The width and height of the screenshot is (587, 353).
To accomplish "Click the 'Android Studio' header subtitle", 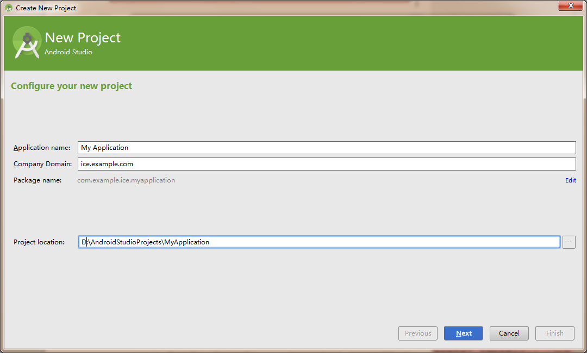I will [68, 52].
